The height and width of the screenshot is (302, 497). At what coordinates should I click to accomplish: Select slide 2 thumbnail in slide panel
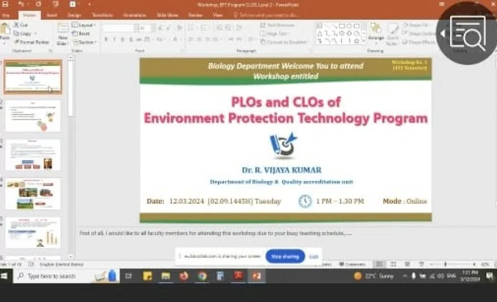(33, 116)
